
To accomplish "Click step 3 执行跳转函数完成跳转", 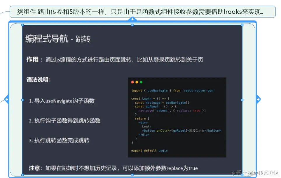I will point(59,140).
